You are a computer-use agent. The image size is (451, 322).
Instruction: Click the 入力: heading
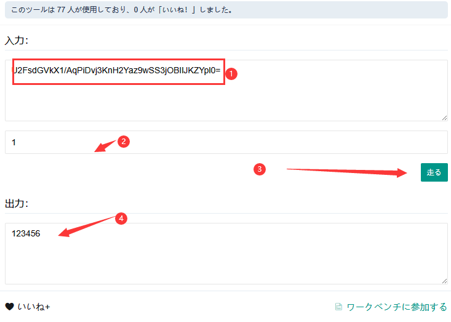click(x=17, y=40)
